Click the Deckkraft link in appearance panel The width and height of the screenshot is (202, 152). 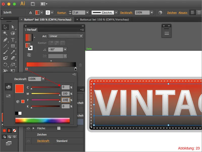coord(43,141)
